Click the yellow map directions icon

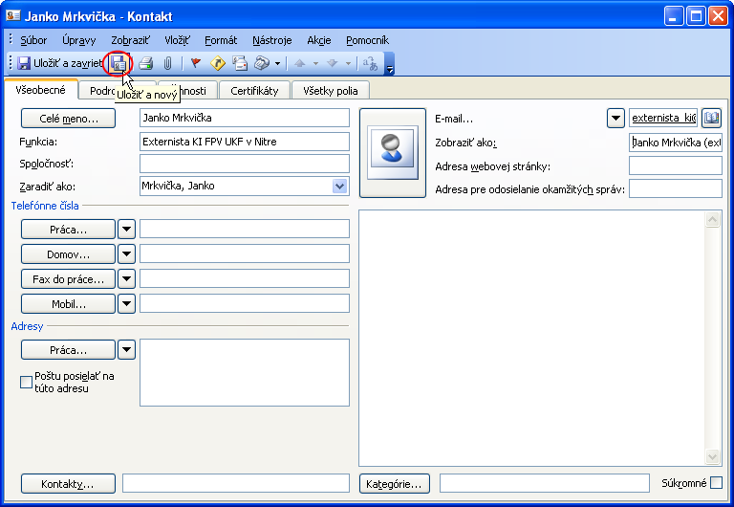tap(218, 63)
